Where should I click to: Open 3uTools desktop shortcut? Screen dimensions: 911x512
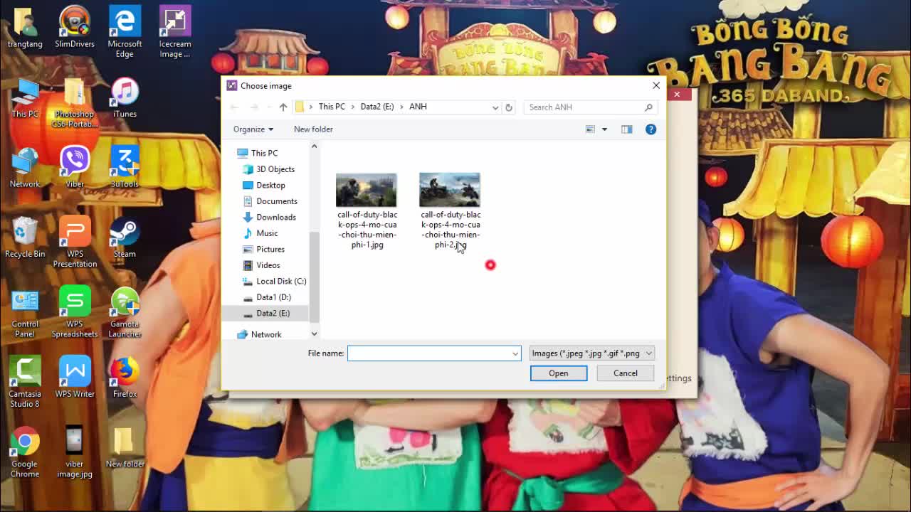pyautogui.click(x=125, y=168)
